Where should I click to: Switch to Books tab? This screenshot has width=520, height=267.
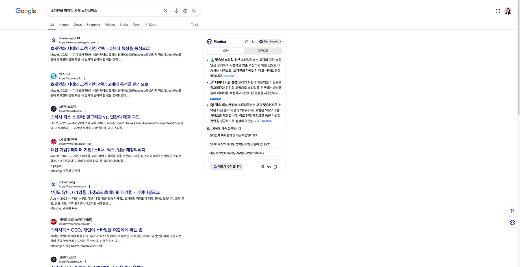124,25
